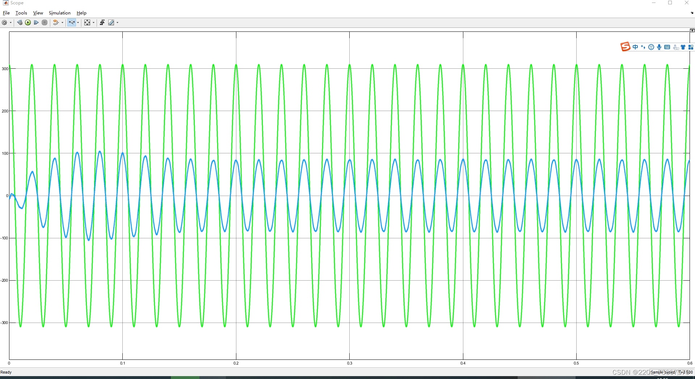Toggle the Chinese punctuation mode icon
Image resolution: width=695 pixels, height=379 pixels.
(643, 47)
